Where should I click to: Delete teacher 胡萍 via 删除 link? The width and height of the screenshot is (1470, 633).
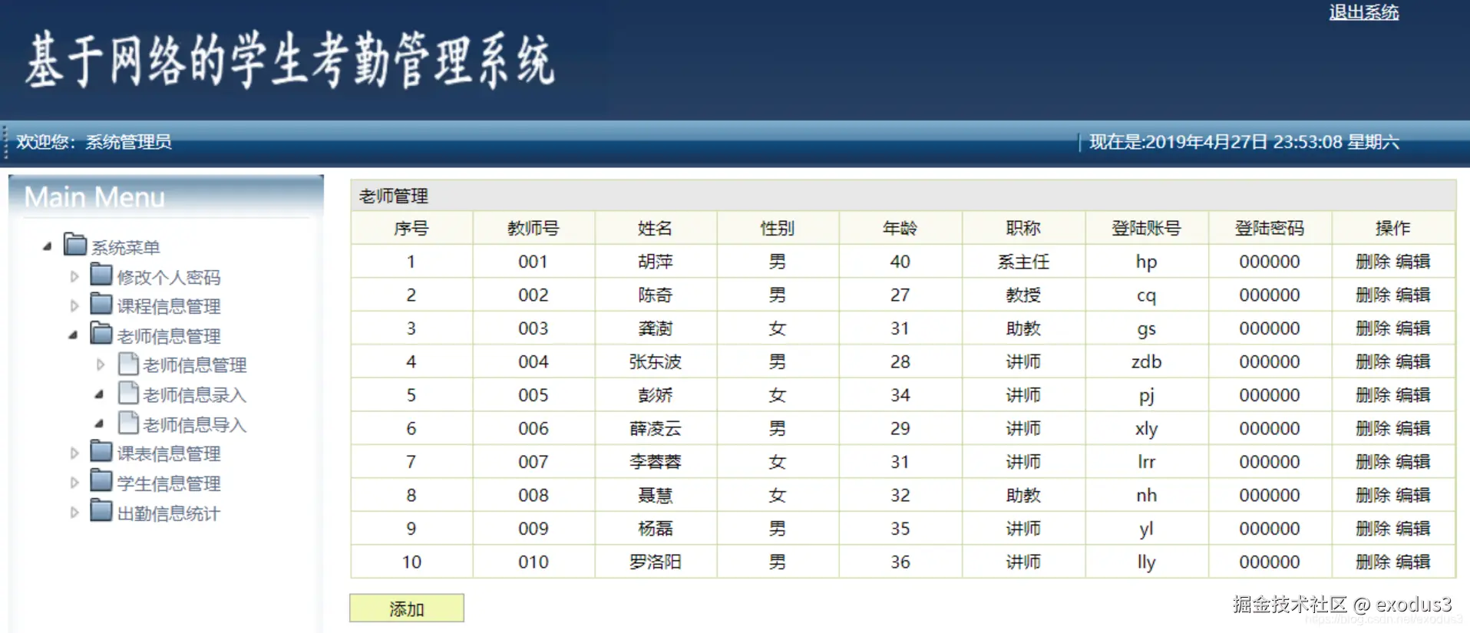tap(1373, 262)
